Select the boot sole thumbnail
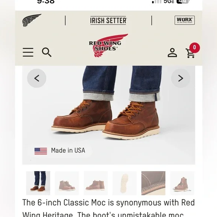Viewport: 217px width, 217px height. 125,183
